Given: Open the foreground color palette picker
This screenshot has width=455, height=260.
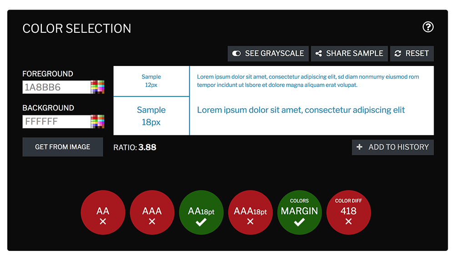Looking at the screenshot, I should (97, 87).
